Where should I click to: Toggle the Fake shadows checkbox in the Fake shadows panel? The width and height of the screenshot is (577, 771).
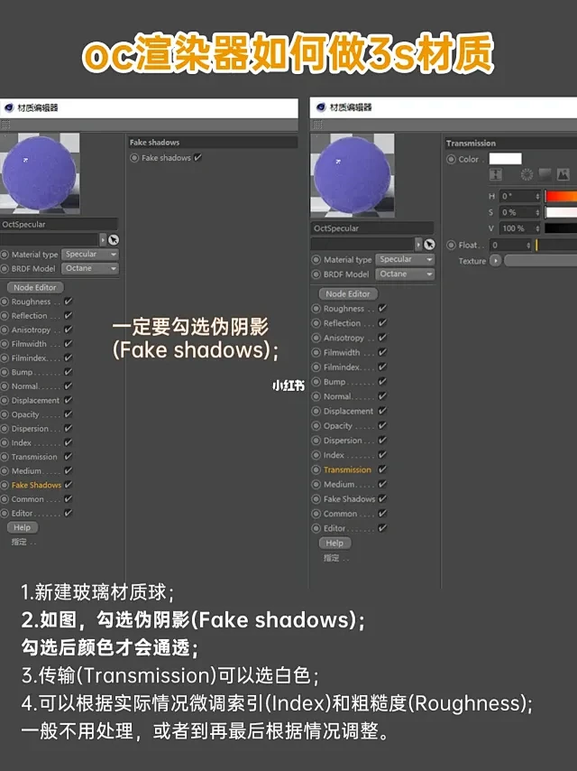[197, 157]
